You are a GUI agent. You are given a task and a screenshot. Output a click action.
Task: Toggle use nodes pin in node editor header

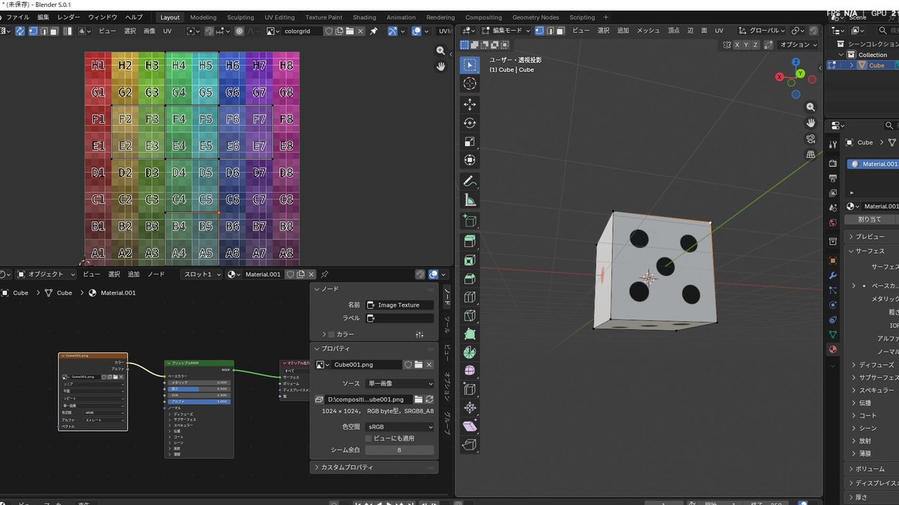[324, 275]
